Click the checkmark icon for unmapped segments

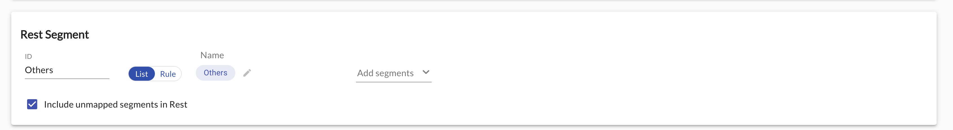pos(32,105)
